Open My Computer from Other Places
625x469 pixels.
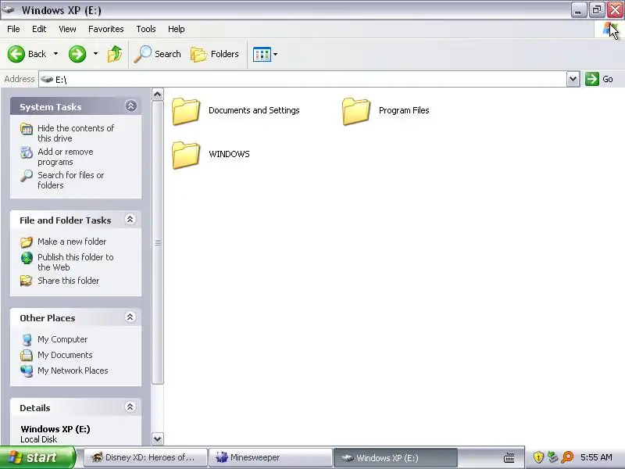(x=62, y=339)
